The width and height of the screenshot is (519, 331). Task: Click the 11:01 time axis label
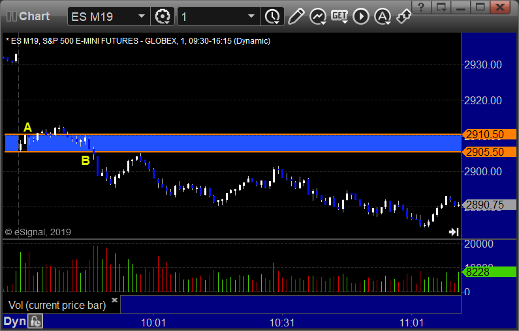pos(411,323)
